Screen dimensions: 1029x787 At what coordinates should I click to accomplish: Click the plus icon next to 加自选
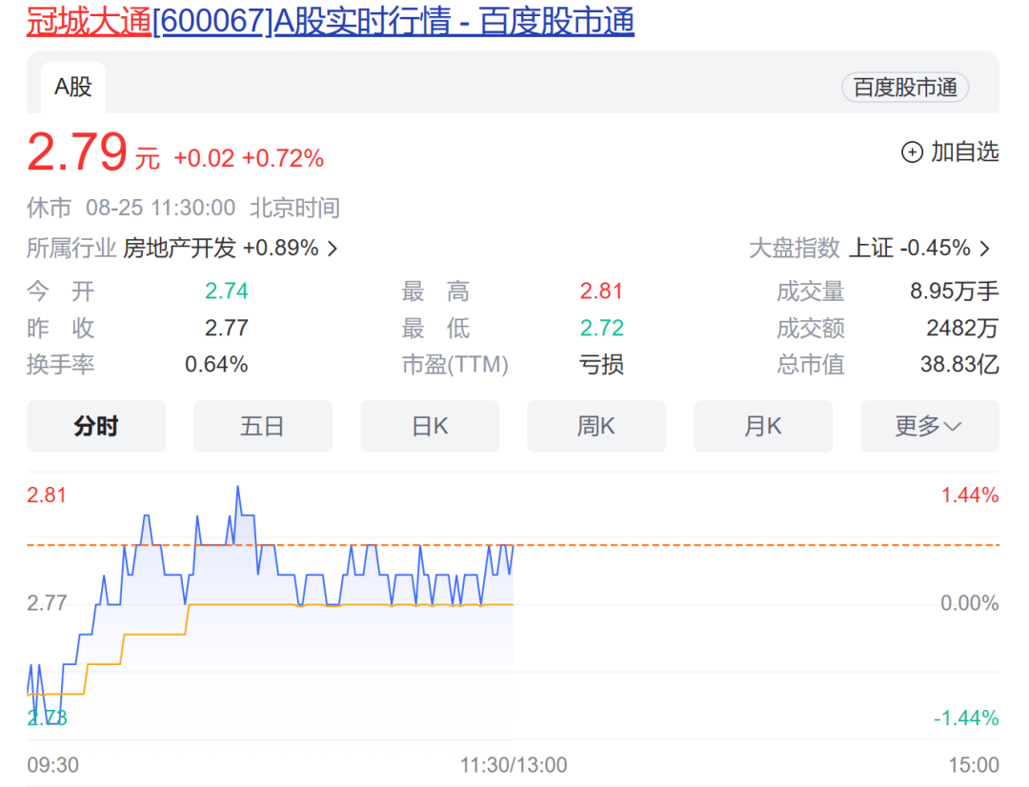(912, 152)
